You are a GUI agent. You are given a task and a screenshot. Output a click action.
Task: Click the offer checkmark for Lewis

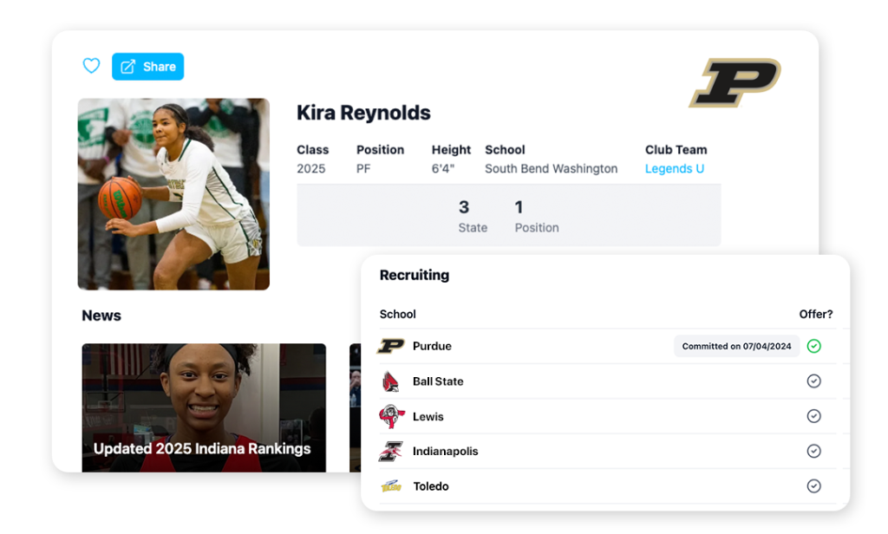click(813, 416)
